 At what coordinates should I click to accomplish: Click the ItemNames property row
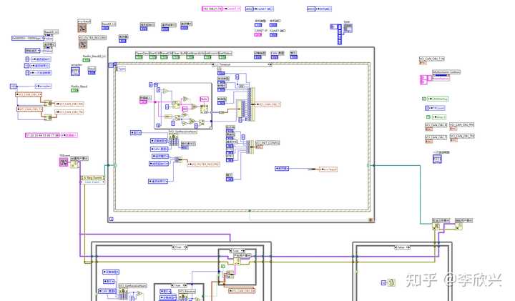pyautogui.click(x=441, y=79)
